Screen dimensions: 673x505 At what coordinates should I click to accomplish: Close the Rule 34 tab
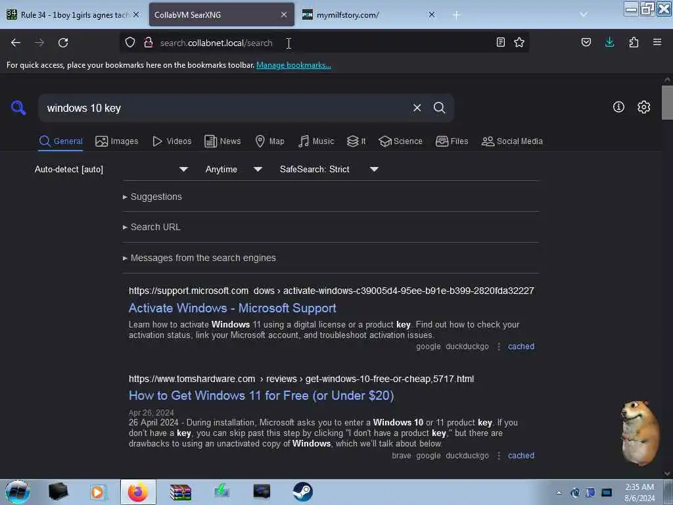136,14
